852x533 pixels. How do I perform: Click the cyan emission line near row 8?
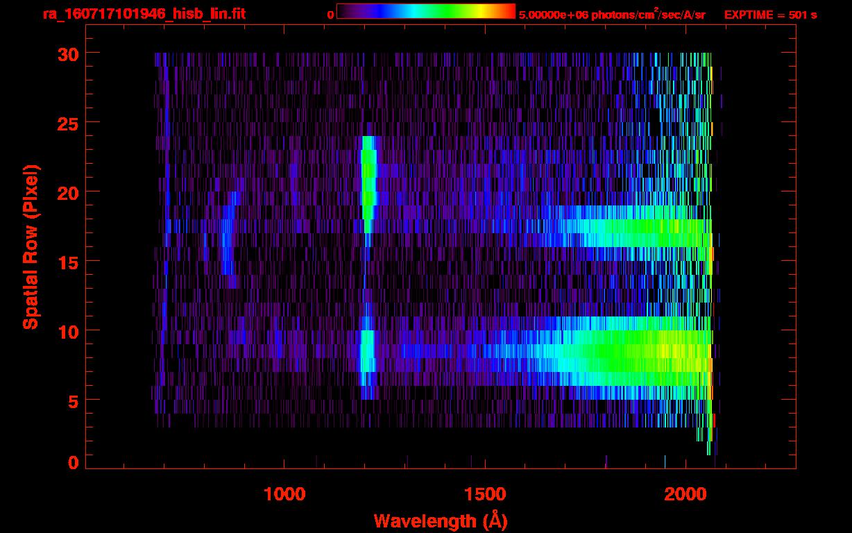click(367, 354)
